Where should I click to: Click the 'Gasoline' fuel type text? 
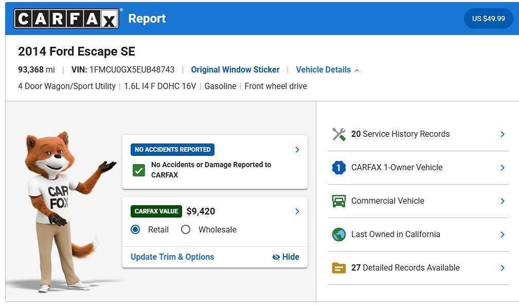(x=221, y=86)
